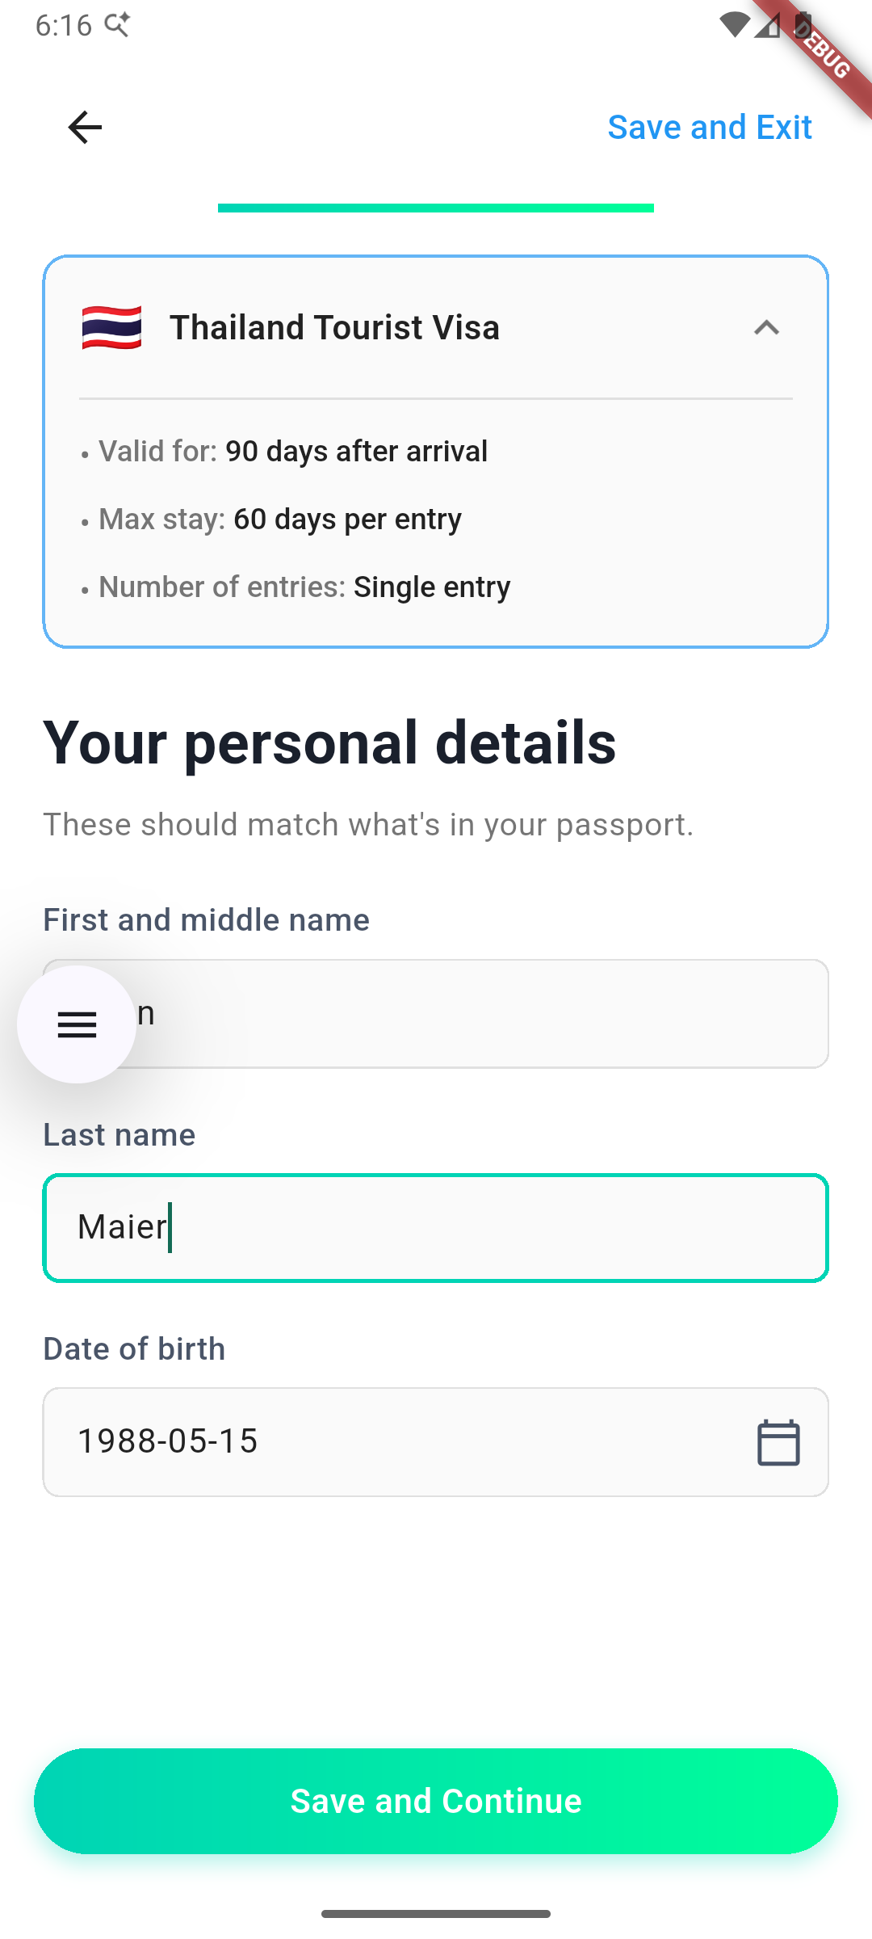Collapse the Thailand Tourist Visa card
Viewport: 872px width, 1939px height.
(x=767, y=329)
